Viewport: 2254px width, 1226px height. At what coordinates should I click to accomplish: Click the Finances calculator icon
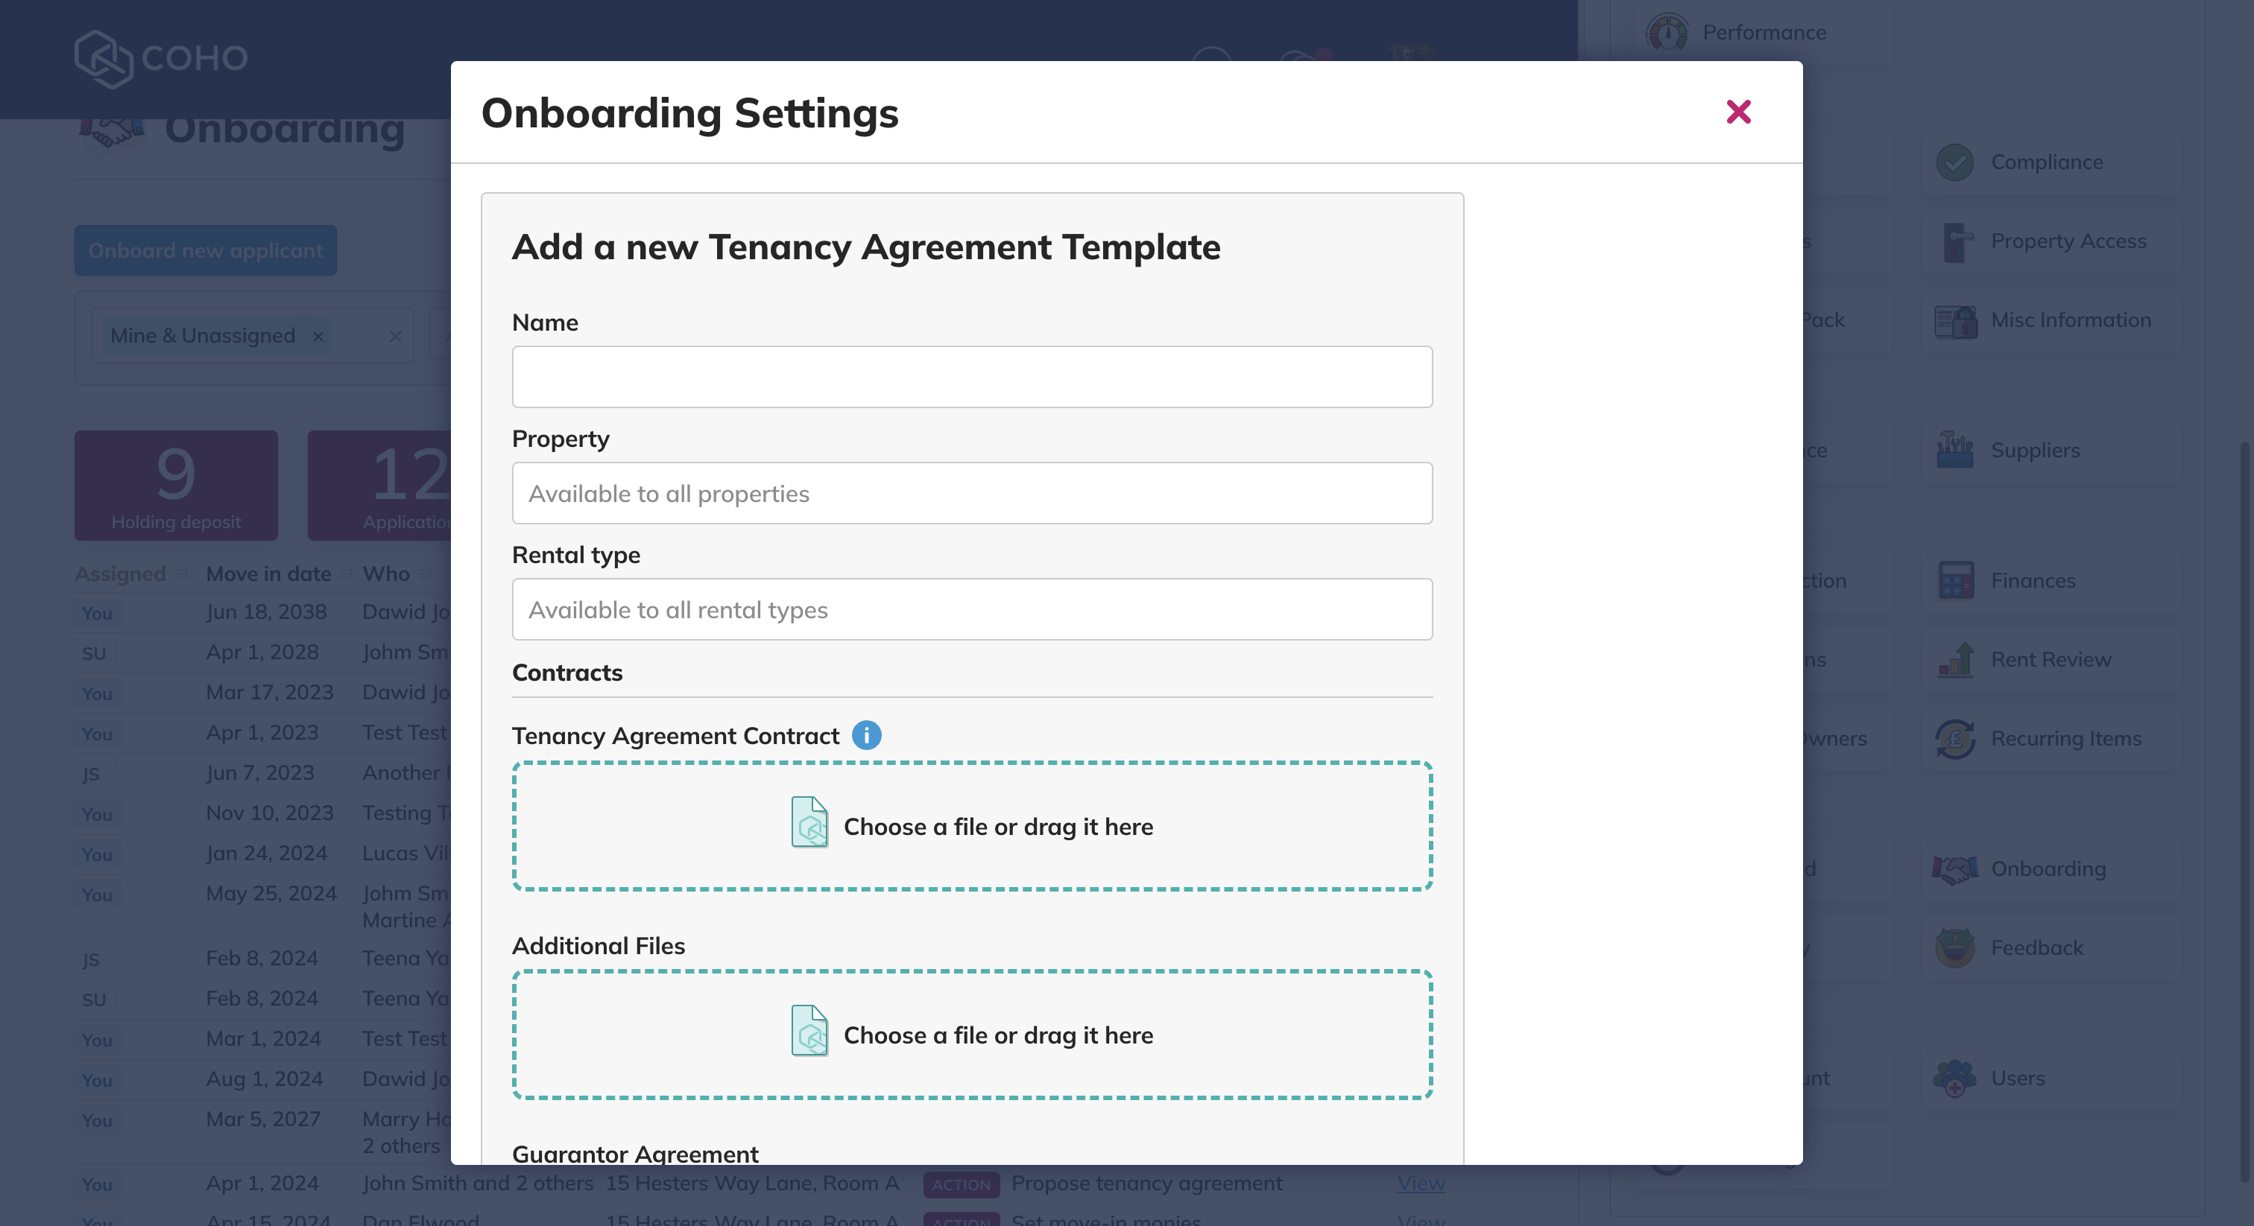pos(1955,581)
